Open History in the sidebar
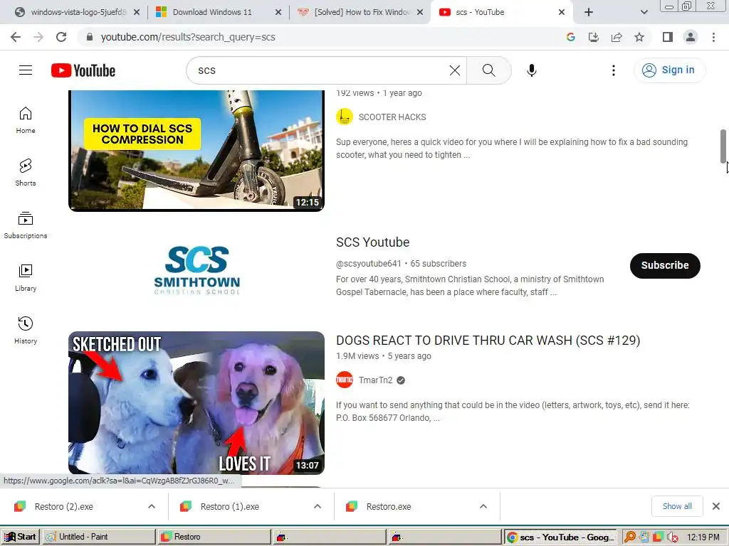 [x=26, y=330]
